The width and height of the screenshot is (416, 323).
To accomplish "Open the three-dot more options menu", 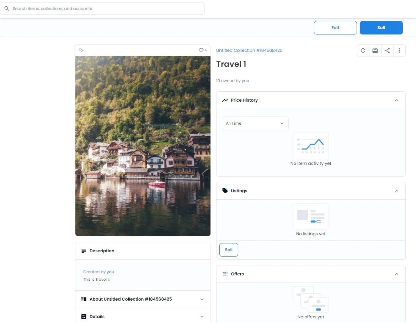I will coord(399,50).
